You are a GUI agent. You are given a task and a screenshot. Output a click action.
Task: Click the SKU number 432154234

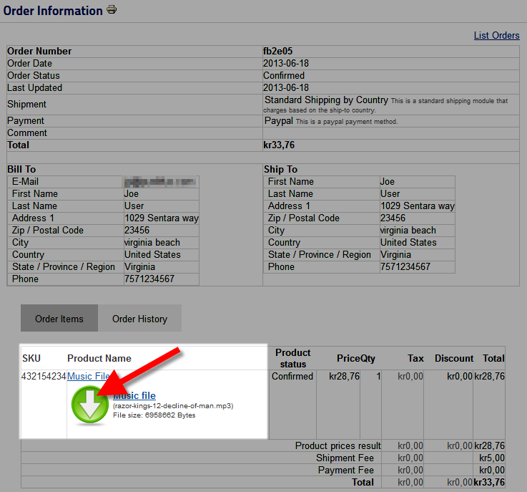coord(44,376)
